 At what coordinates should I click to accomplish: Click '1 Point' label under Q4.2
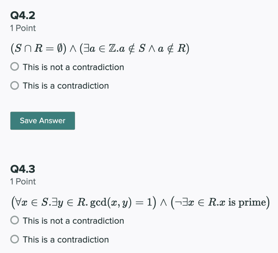23,28
